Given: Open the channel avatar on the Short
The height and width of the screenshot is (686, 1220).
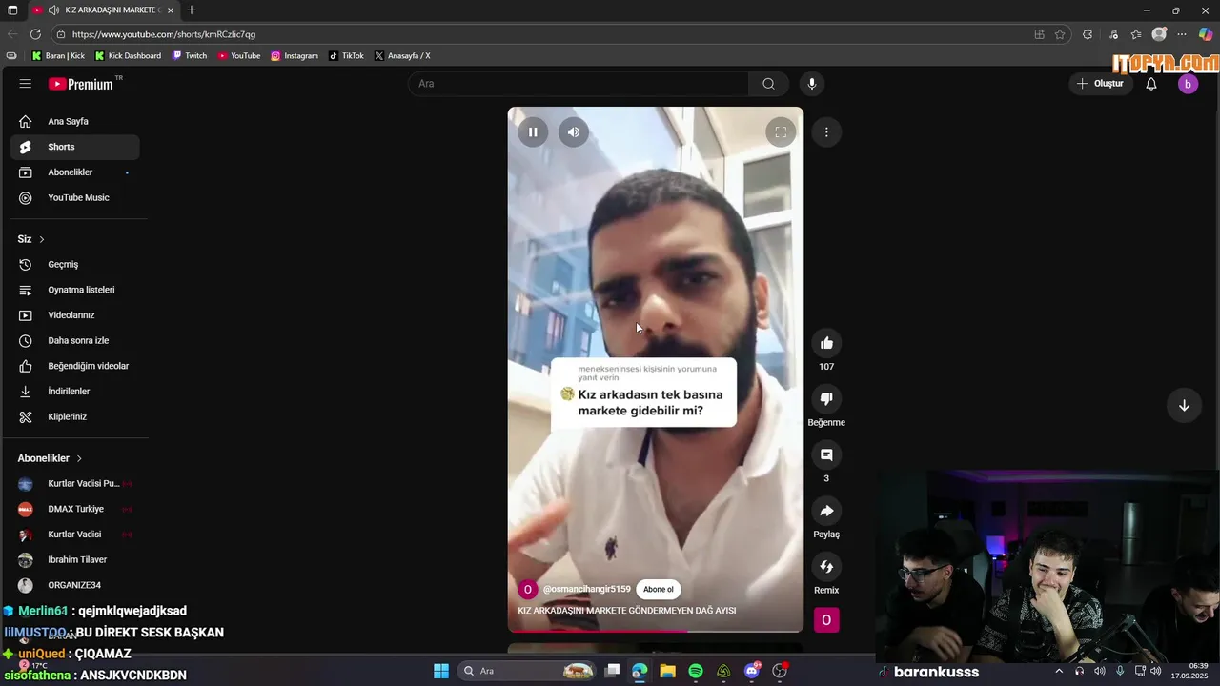Looking at the screenshot, I should tap(527, 590).
